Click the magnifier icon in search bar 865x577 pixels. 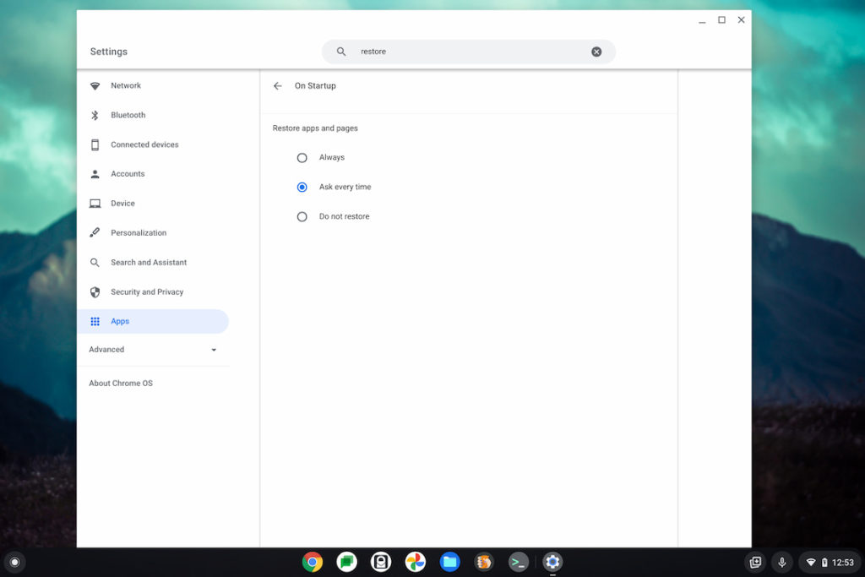pos(341,52)
